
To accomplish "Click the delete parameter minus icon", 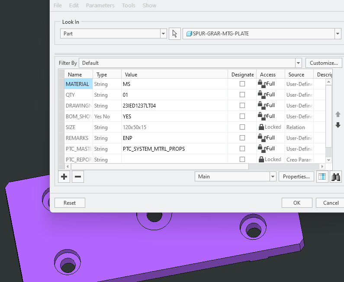I will coord(78,177).
